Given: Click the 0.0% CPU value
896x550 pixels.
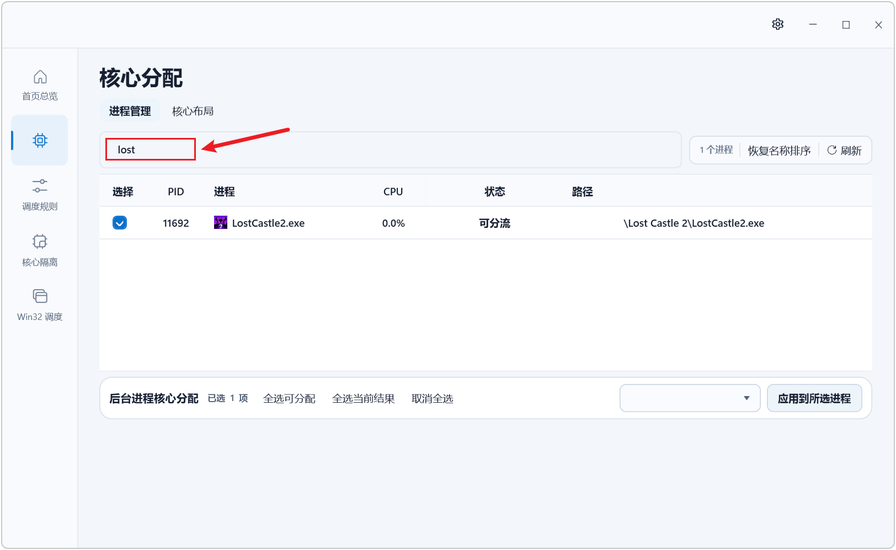Looking at the screenshot, I should 393,223.
